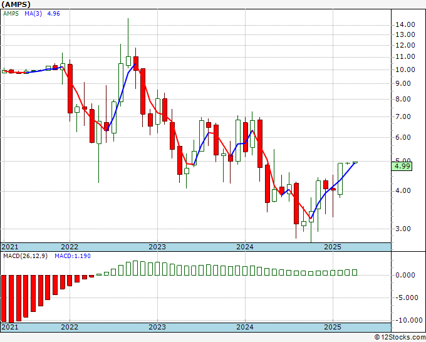Viewport: 426px width, 342px height.
Task: Click 2025 on the MACD timeline
Action: point(333,327)
